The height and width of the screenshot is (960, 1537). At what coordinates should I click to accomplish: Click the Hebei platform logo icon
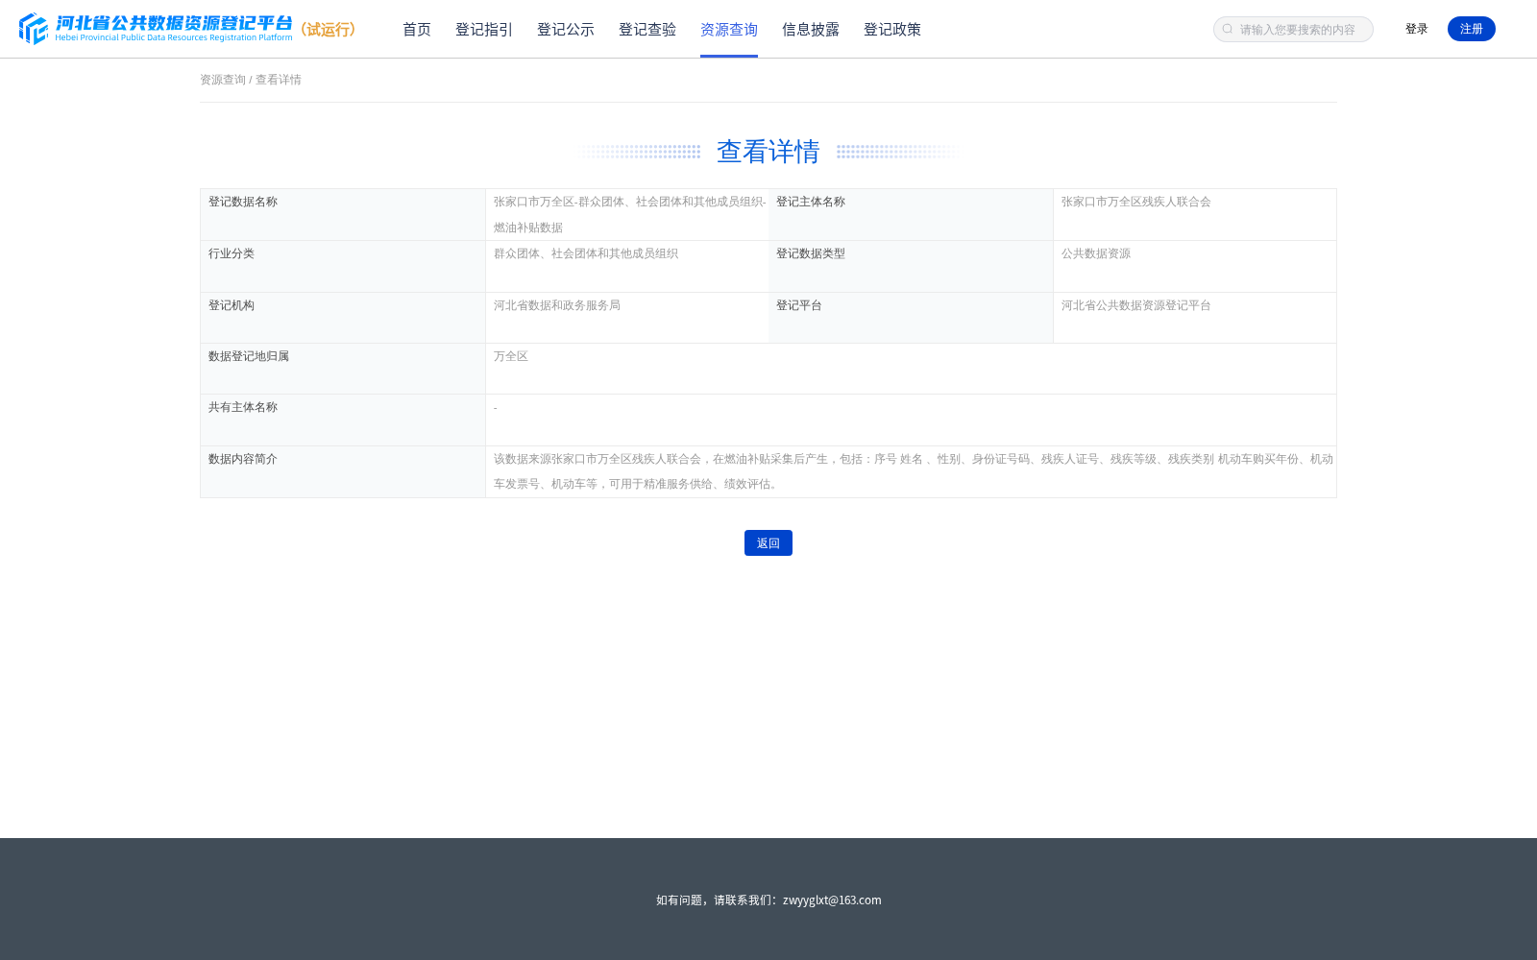pos(34,29)
